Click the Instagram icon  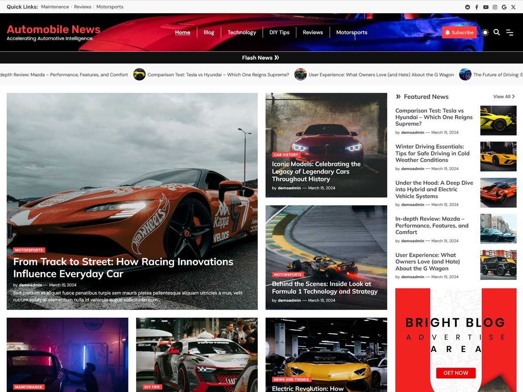[495, 7]
